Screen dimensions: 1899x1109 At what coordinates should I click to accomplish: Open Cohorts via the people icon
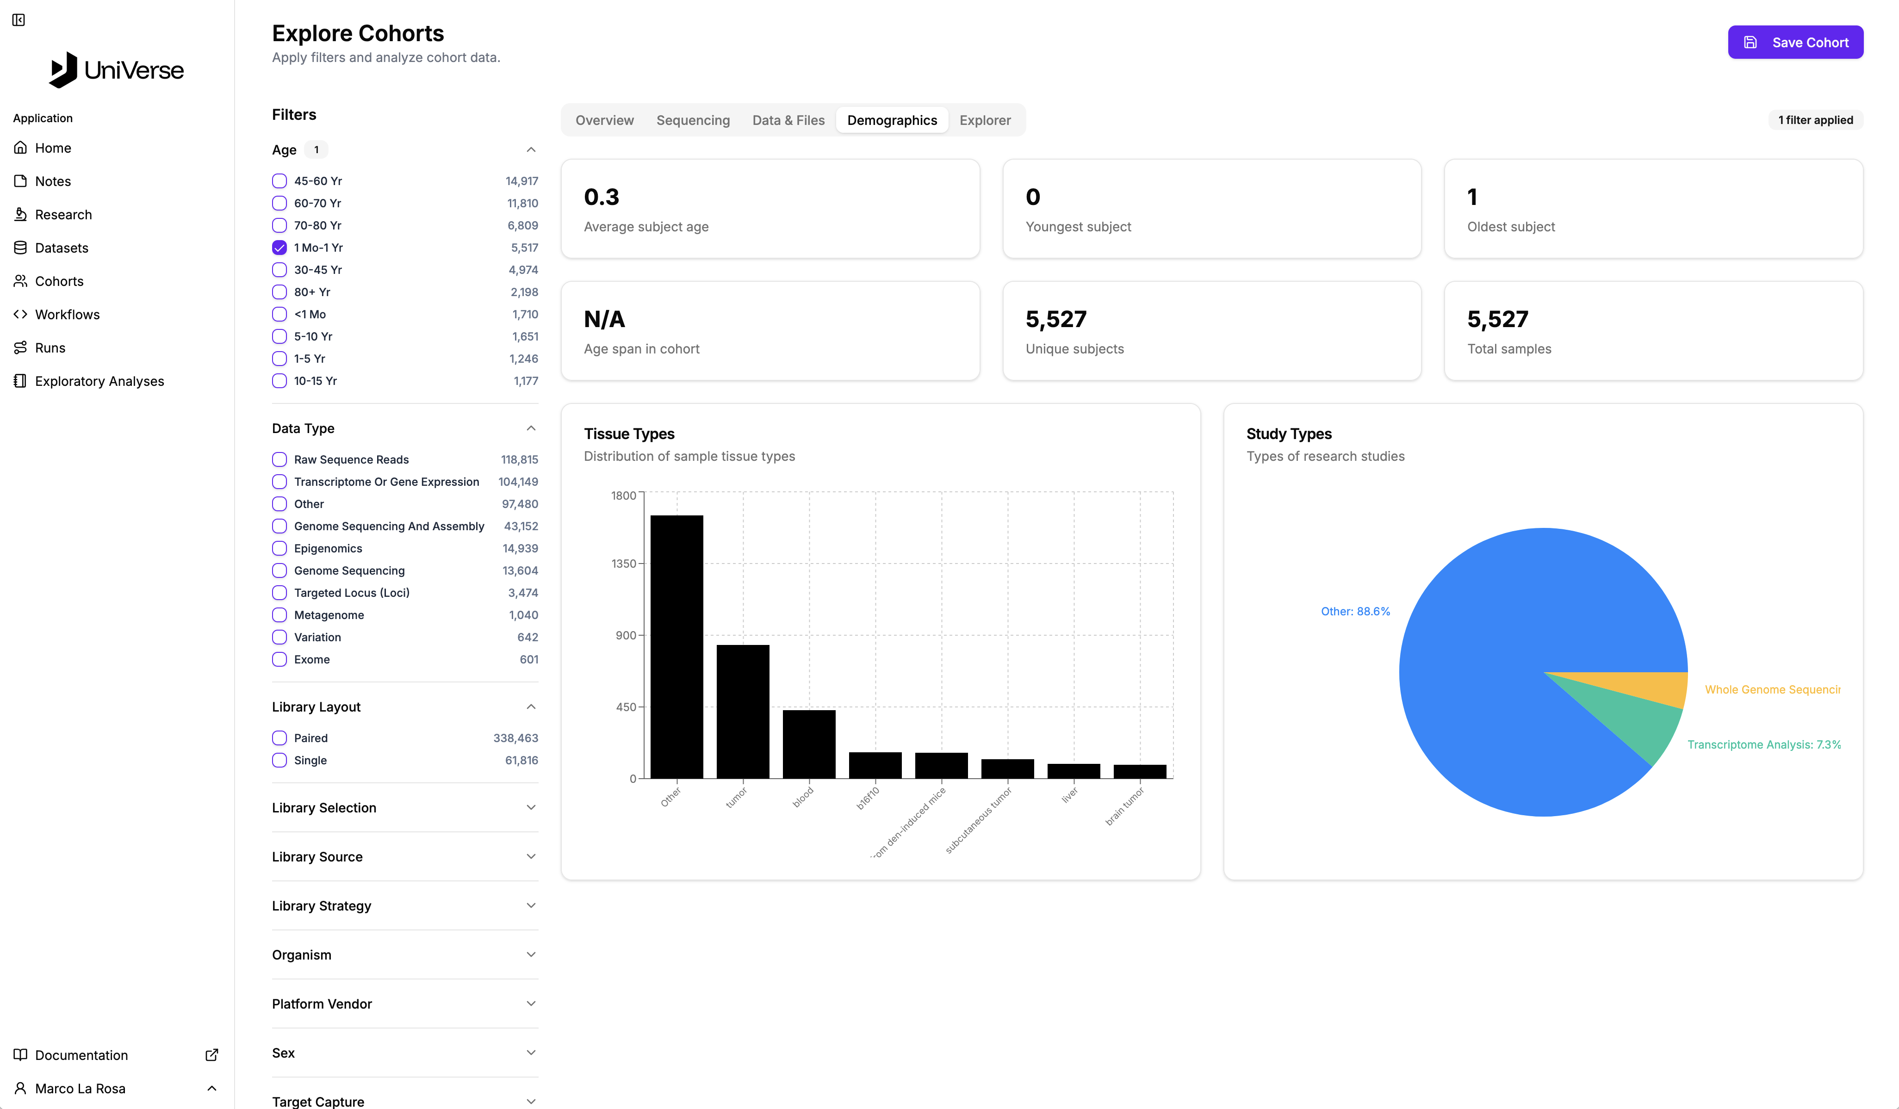pyautogui.click(x=20, y=281)
